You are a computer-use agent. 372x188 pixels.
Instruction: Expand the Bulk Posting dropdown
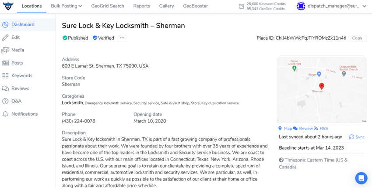click(x=67, y=6)
